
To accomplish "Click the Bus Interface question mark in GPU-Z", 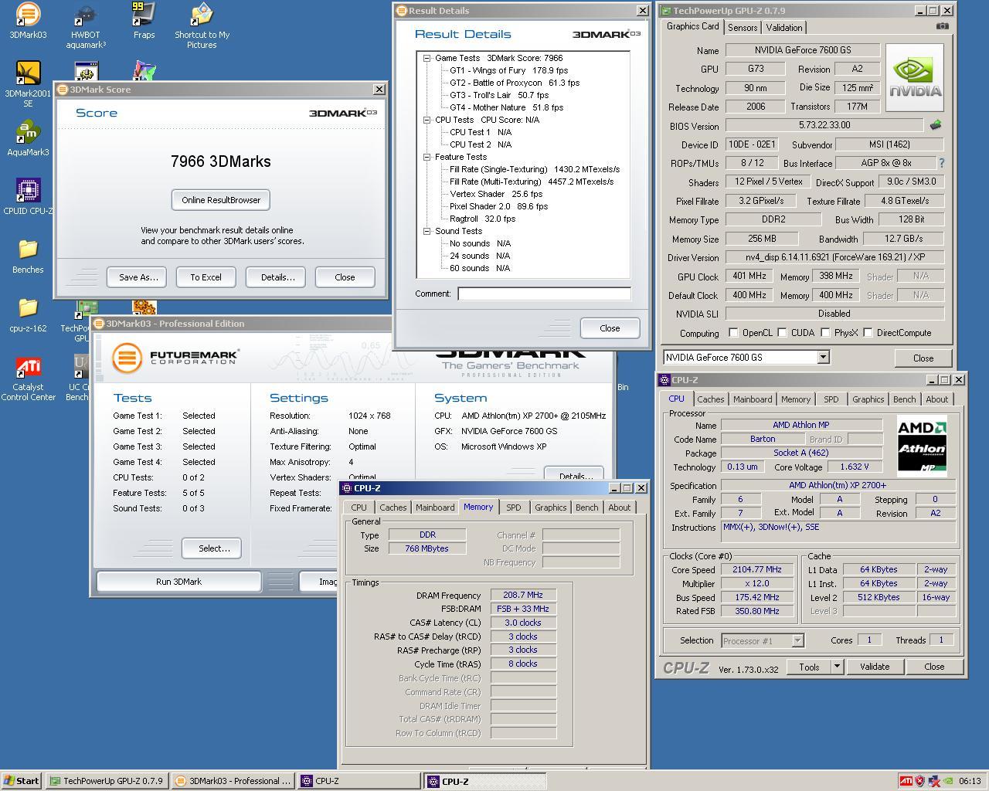I will (942, 163).
